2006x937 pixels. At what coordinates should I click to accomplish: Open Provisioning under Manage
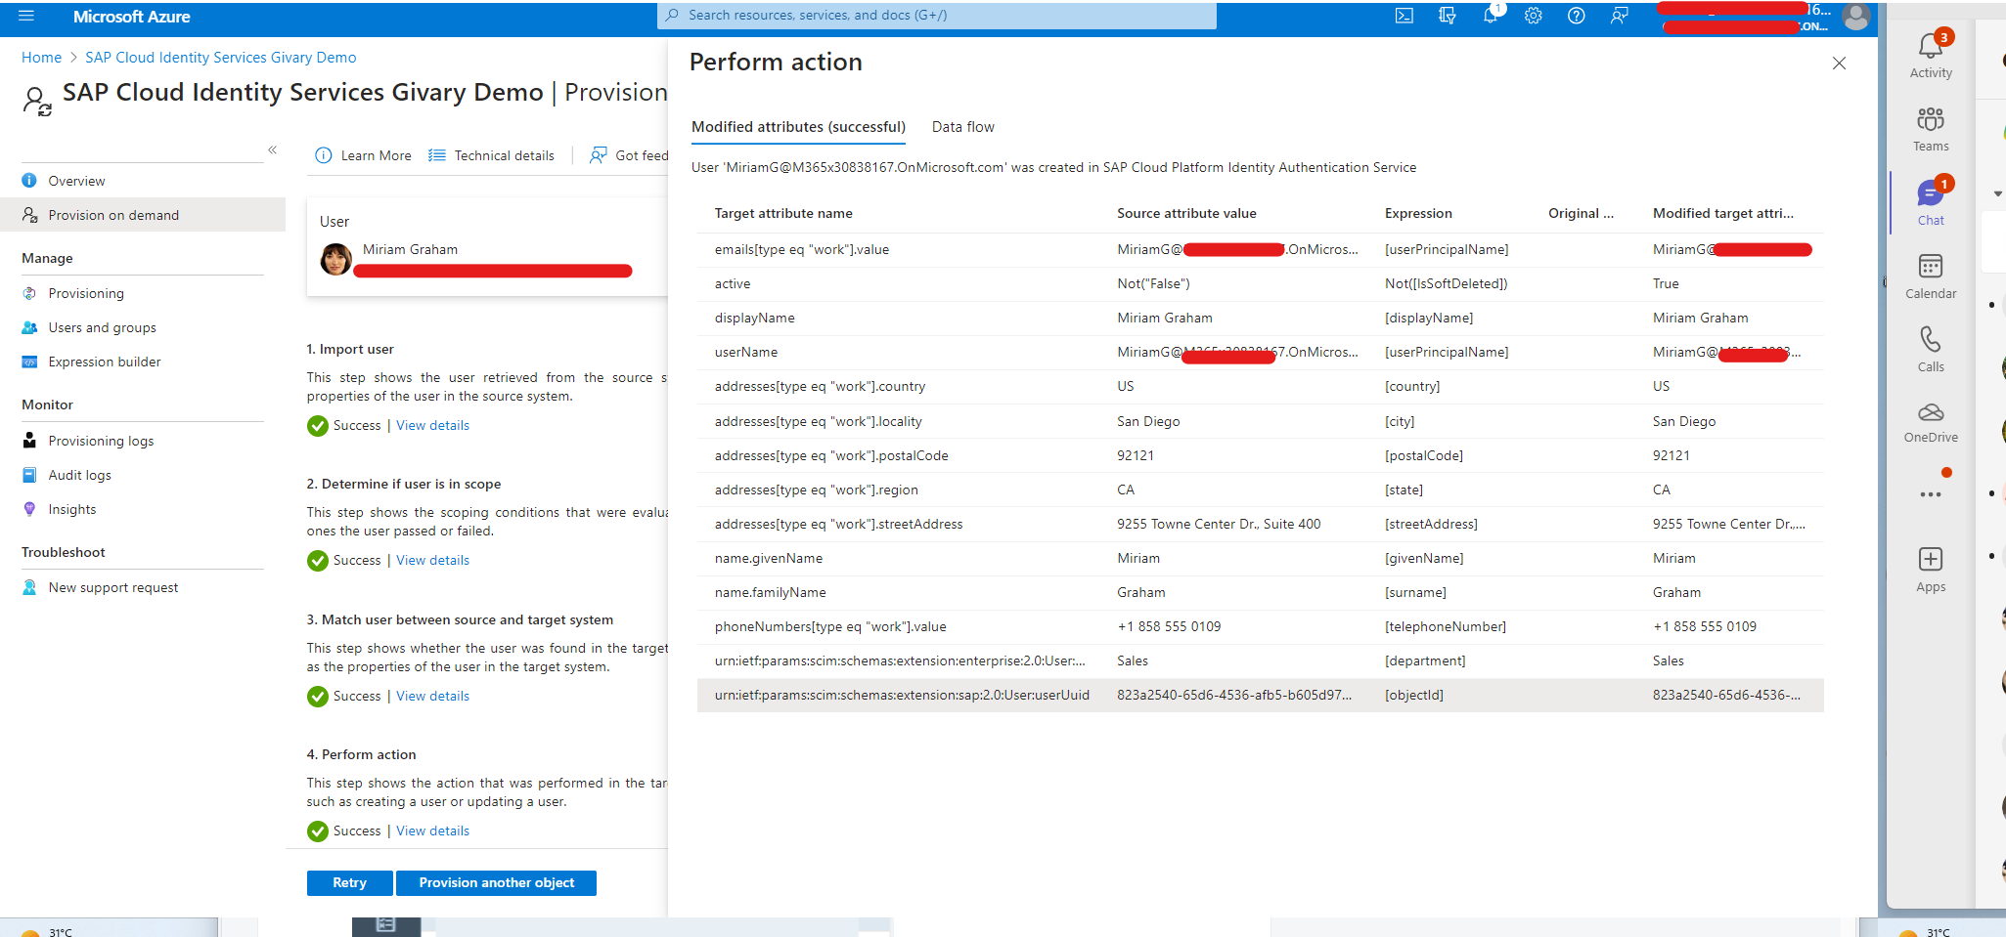tap(86, 293)
